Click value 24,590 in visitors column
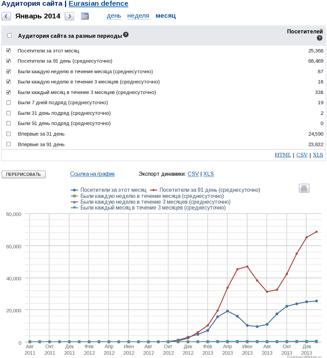This screenshot has height=358, width=327. (316, 134)
